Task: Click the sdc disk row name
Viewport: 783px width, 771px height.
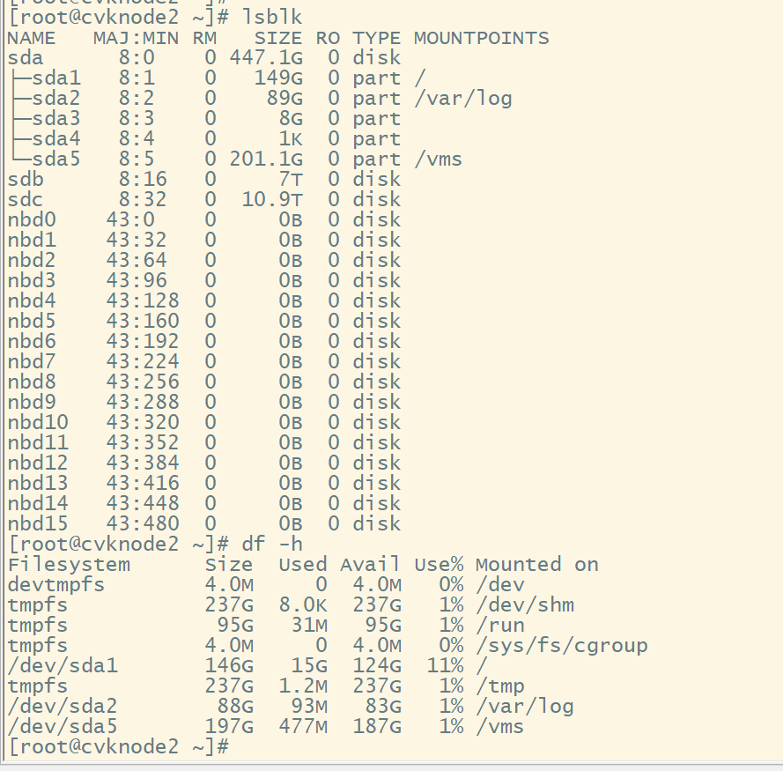Action: point(26,200)
